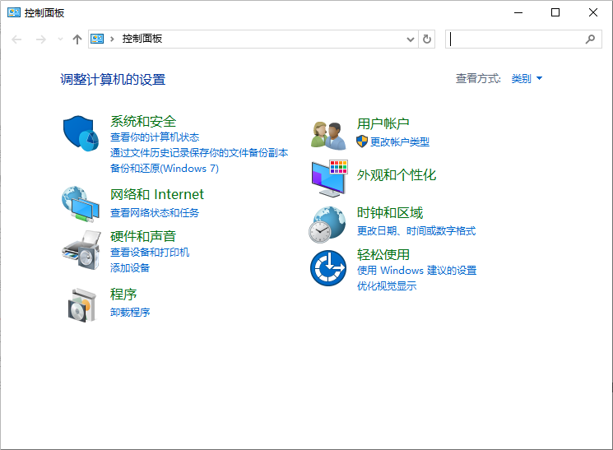The height and width of the screenshot is (450, 613).
Task: Open the Programs disc box icon
Action: (81, 305)
